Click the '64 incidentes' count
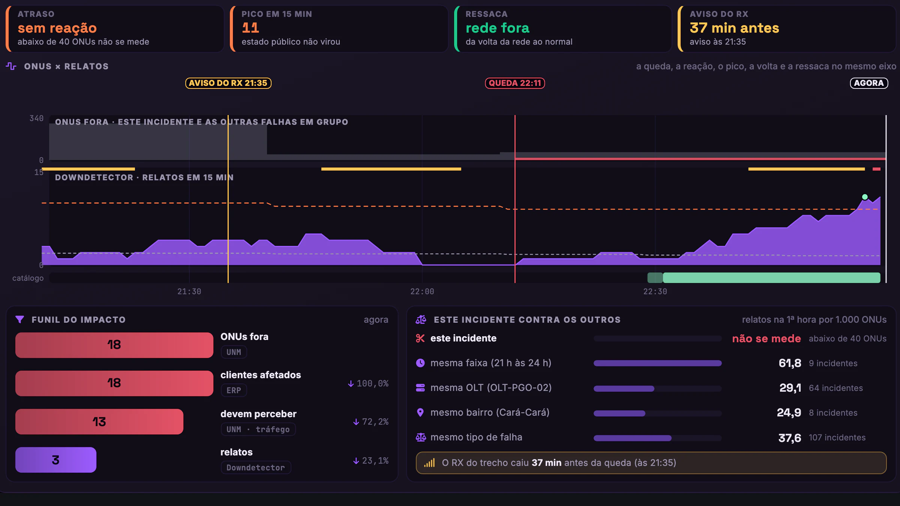Viewport: 900px width, 506px height. point(836,388)
